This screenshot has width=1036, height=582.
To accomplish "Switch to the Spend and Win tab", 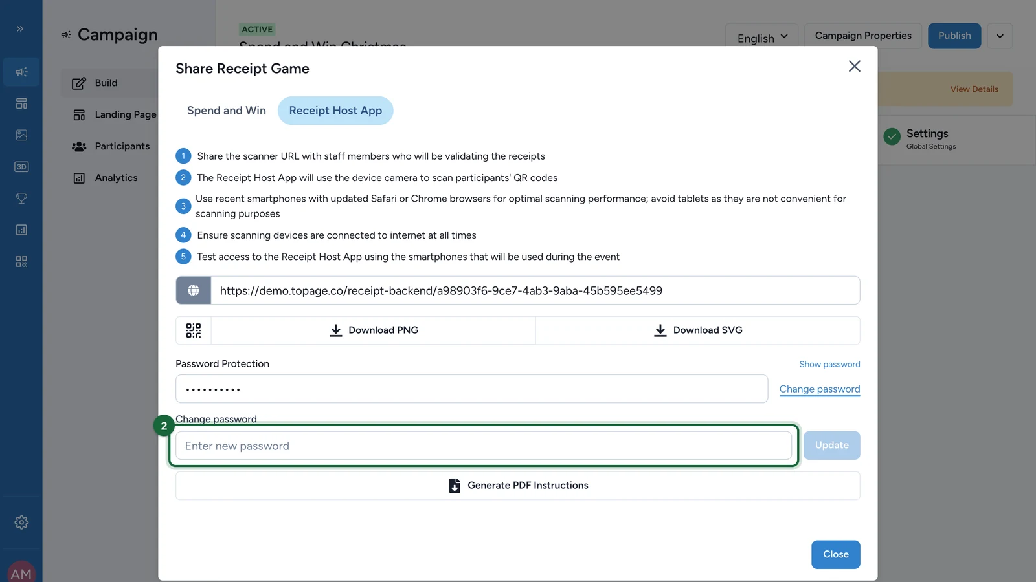I will [227, 111].
